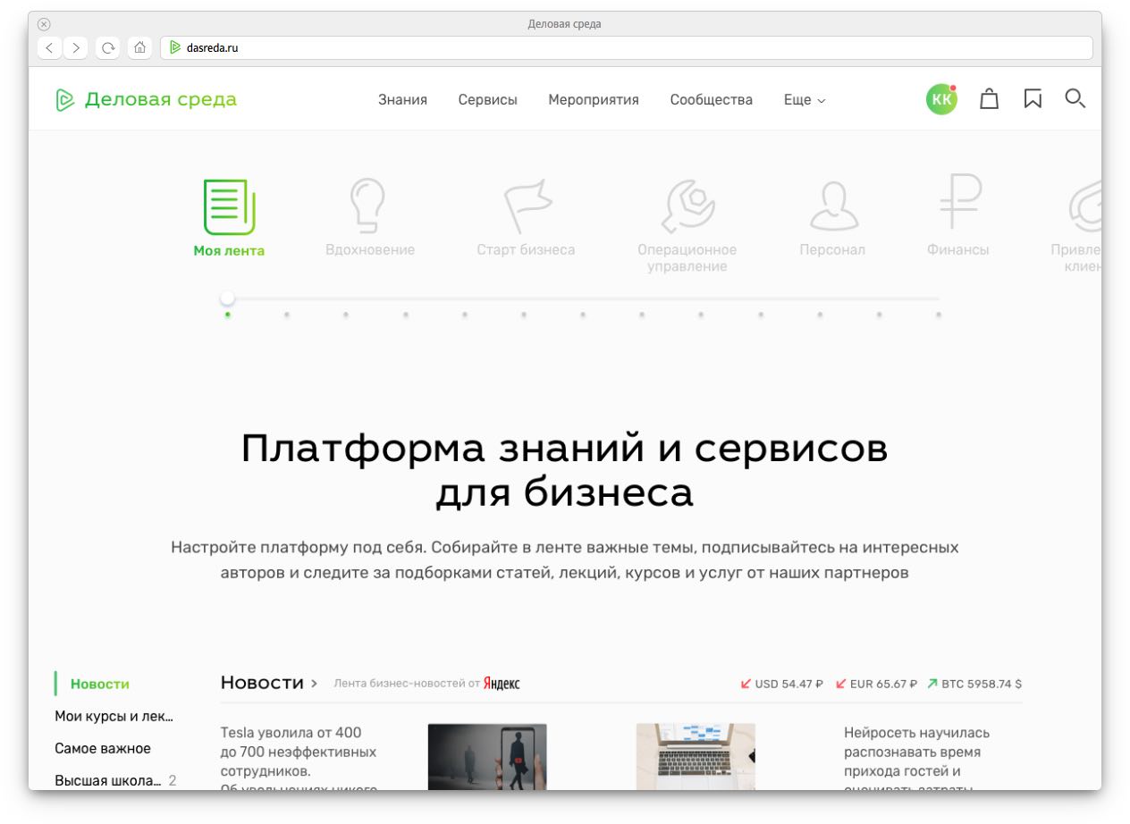Open bookmarks via the bookmark flag icon
The image size is (1130, 824).
[x=1033, y=99]
